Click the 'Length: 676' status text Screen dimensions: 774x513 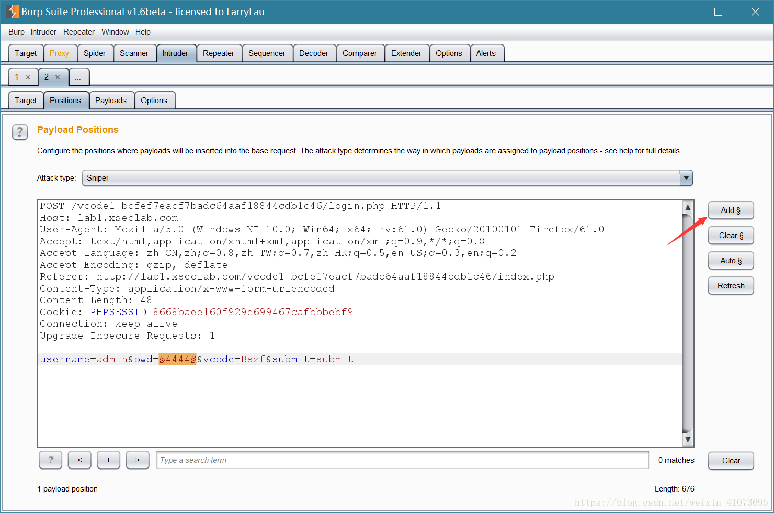[675, 489]
